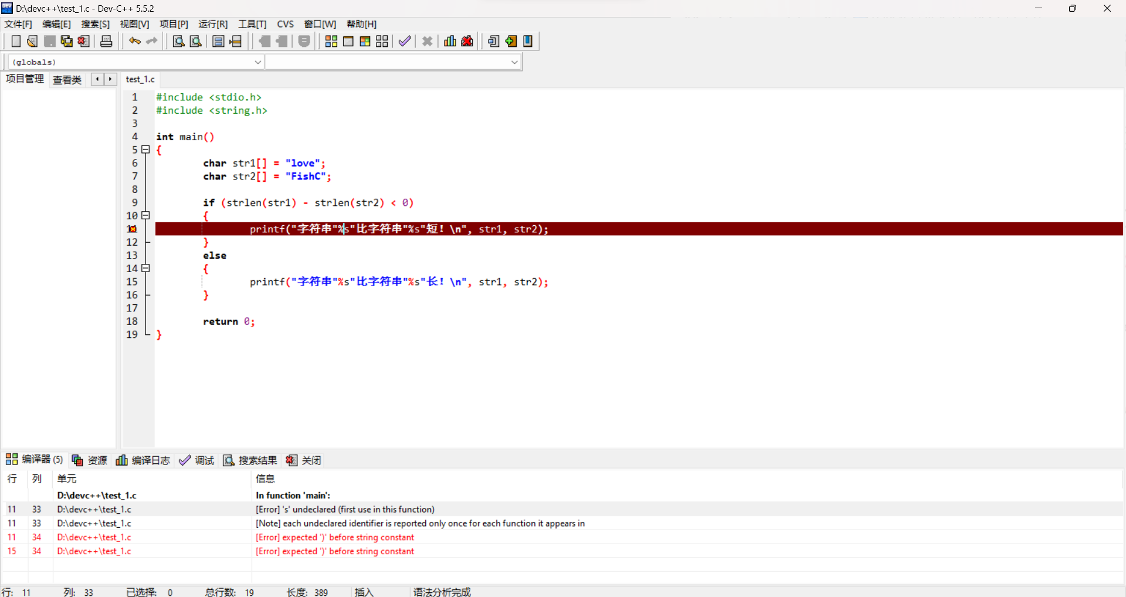Compile using the four-colored-squares icon
The width and height of the screenshot is (1126, 597).
pyautogui.click(x=331, y=41)
